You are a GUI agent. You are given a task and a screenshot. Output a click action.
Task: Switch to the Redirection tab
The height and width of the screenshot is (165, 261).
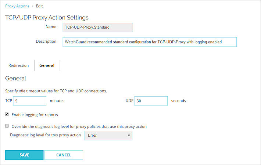click(18, 65)
